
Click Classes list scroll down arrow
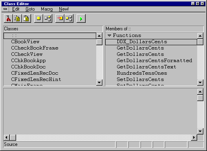point(99,83)
